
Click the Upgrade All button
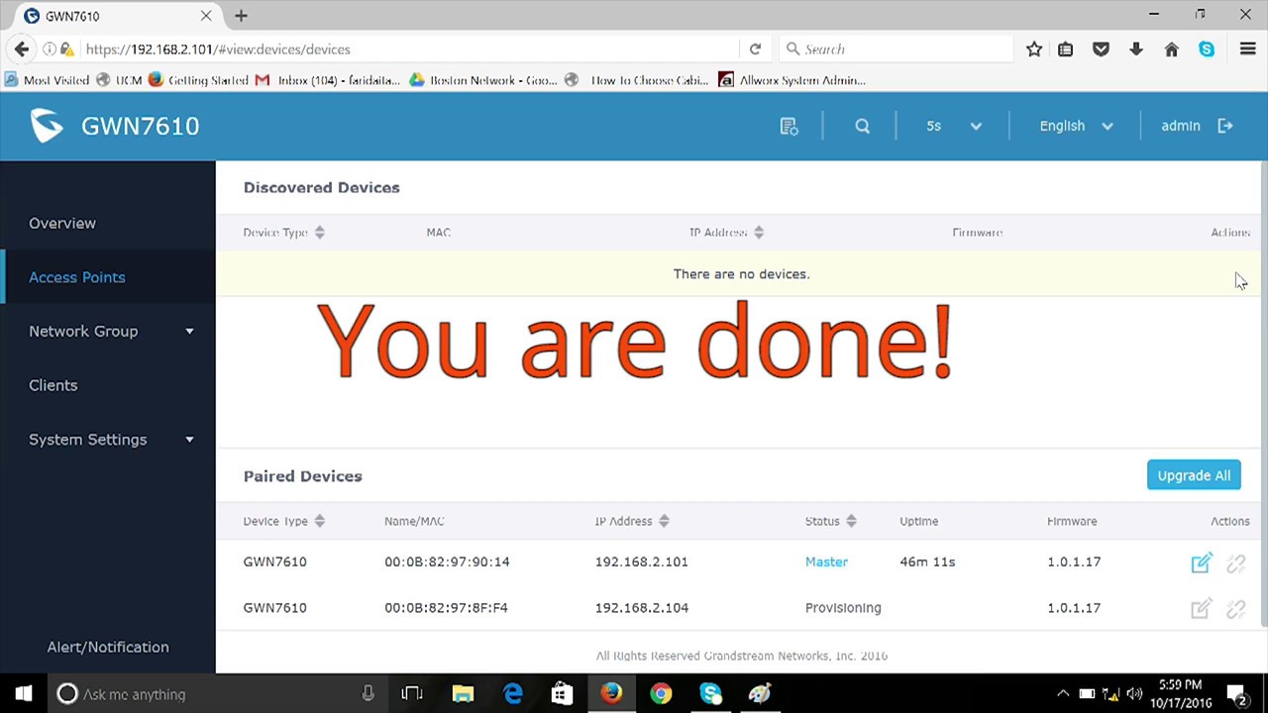(x=1194, y=475)
